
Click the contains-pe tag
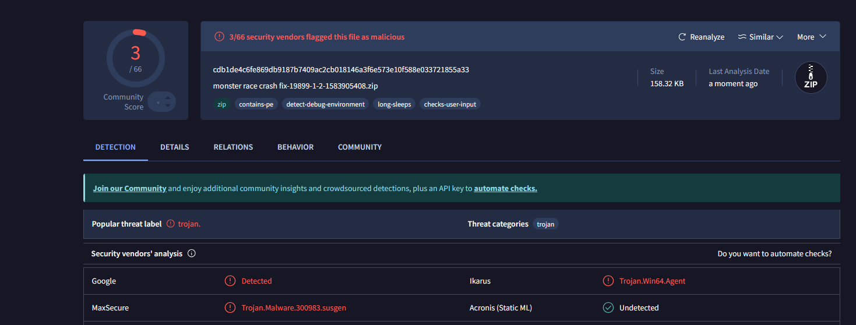[x=256, y=104]
